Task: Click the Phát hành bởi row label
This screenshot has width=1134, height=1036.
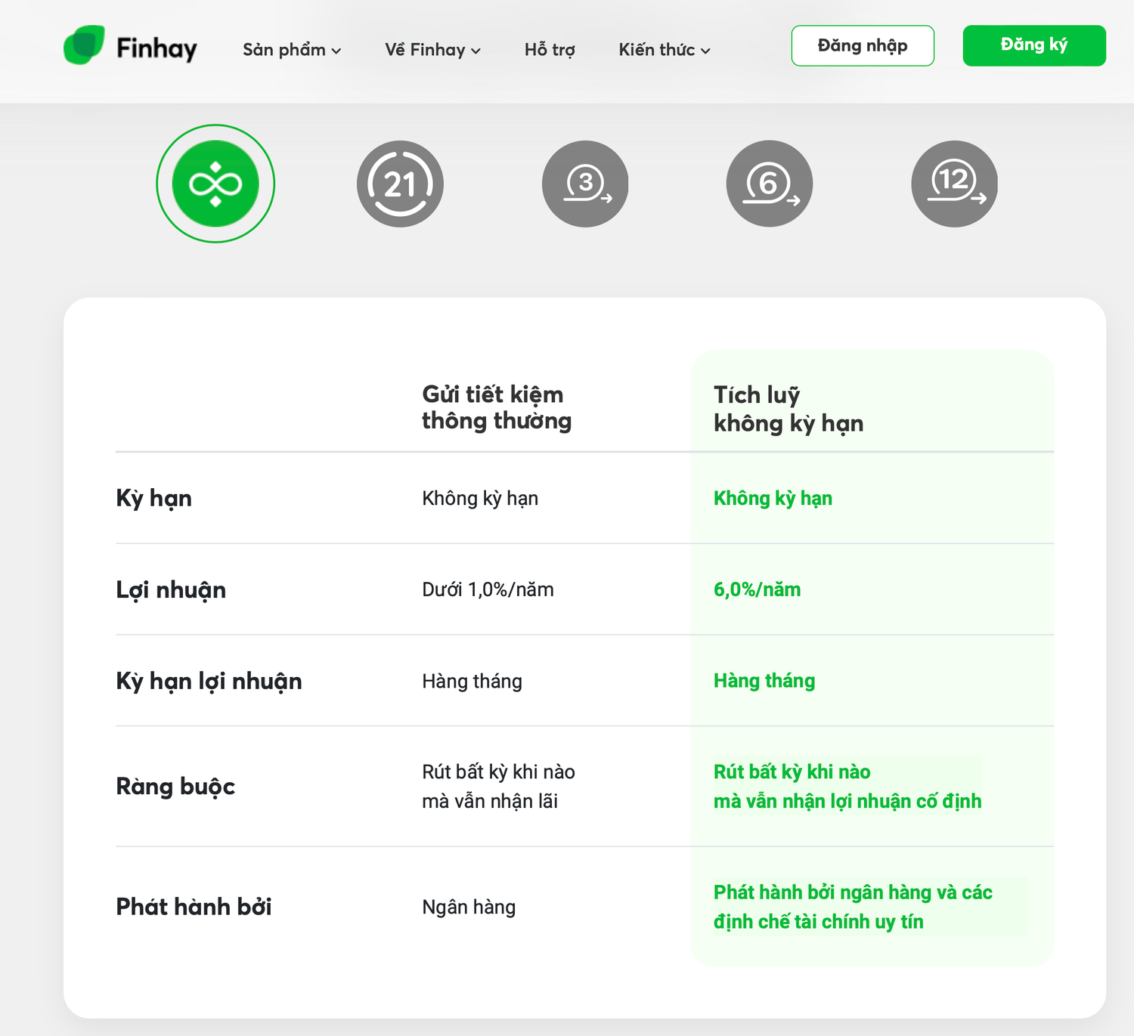Action: pyautogui.click(x=194, y=907)
